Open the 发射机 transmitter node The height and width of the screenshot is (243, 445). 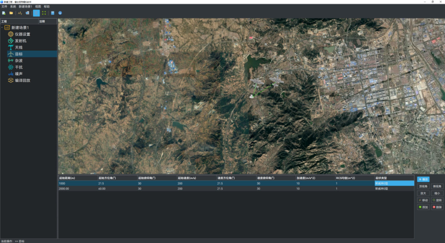20,41
